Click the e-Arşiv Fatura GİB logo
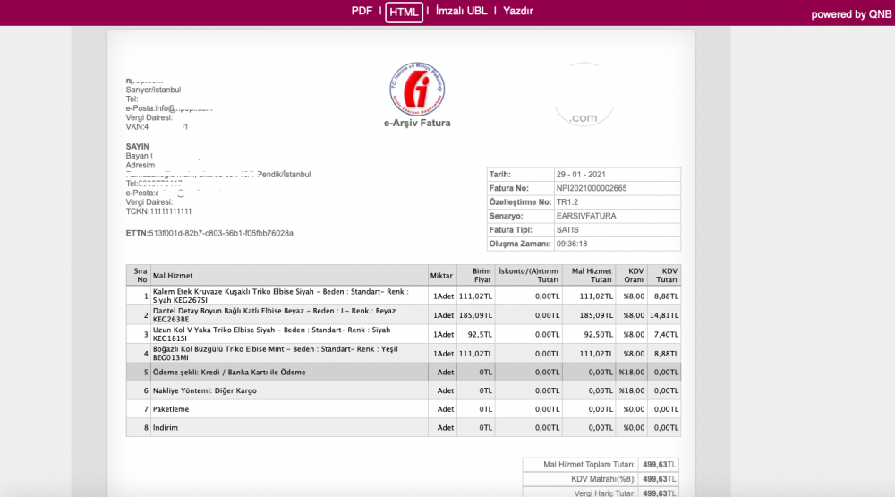895x497 pixels. 417,89
